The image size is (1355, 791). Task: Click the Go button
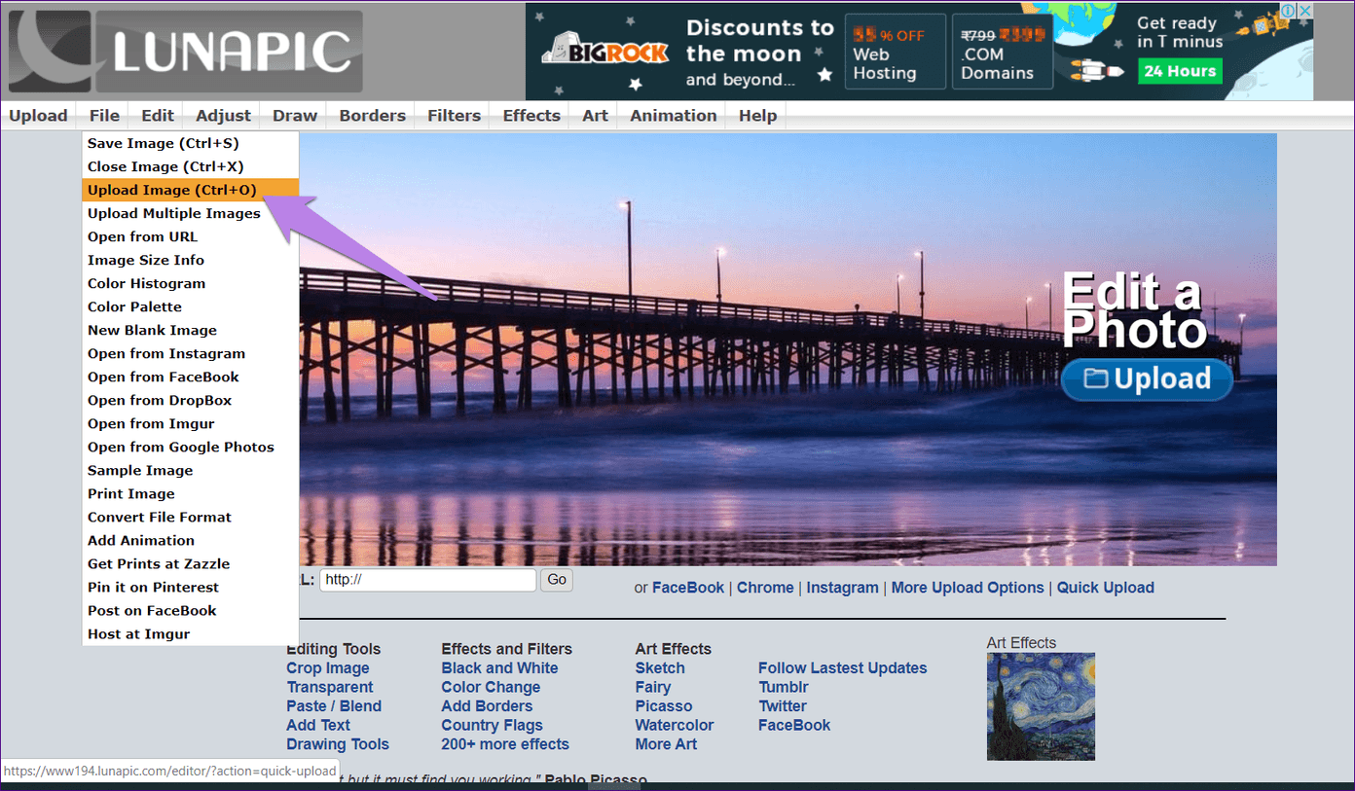point(557,580)
